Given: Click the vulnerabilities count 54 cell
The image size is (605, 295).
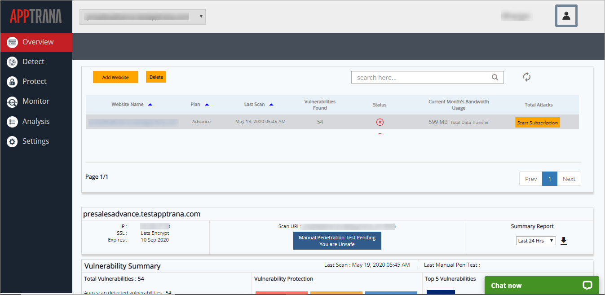Looking at the screenshot, I should pos(320,122).
